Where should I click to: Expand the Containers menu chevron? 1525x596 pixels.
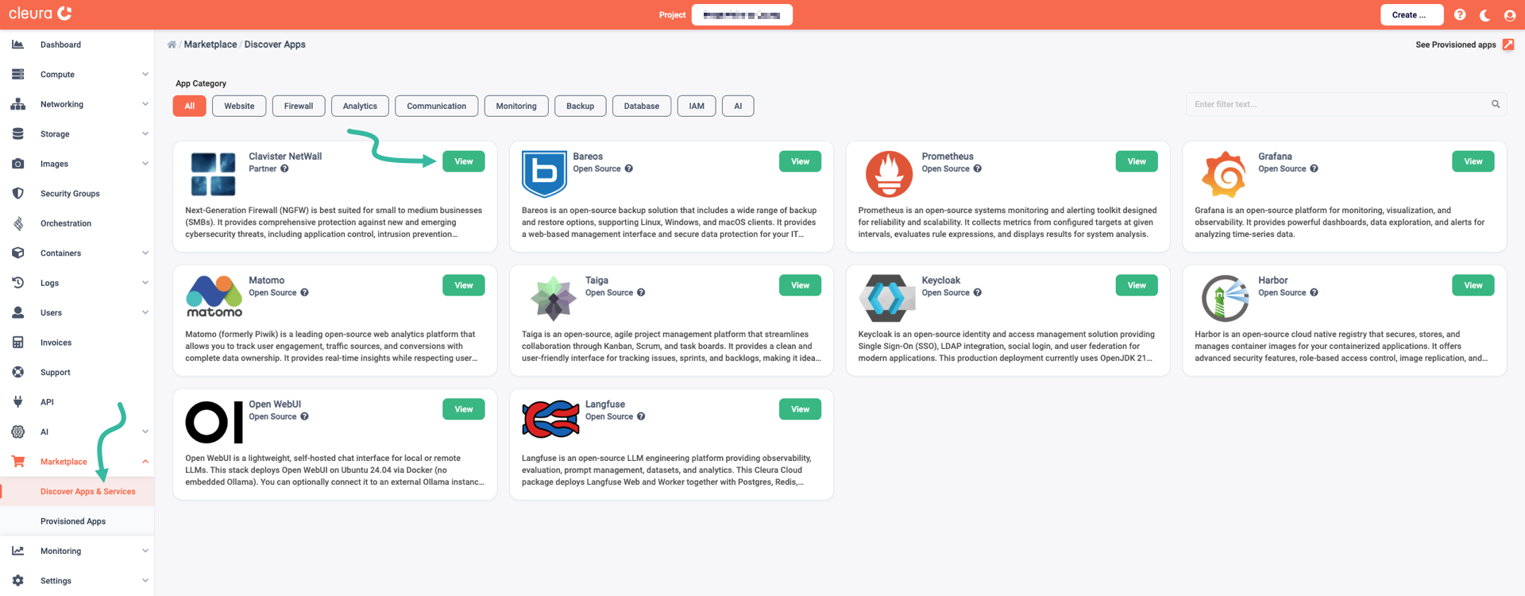pos(145,253)
